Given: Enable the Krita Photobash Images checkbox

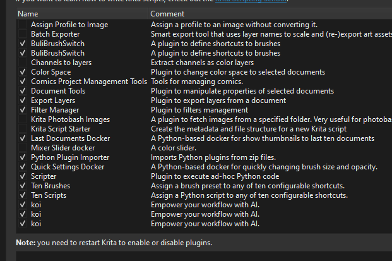Looking at the screenshot, I should point(23,119).
